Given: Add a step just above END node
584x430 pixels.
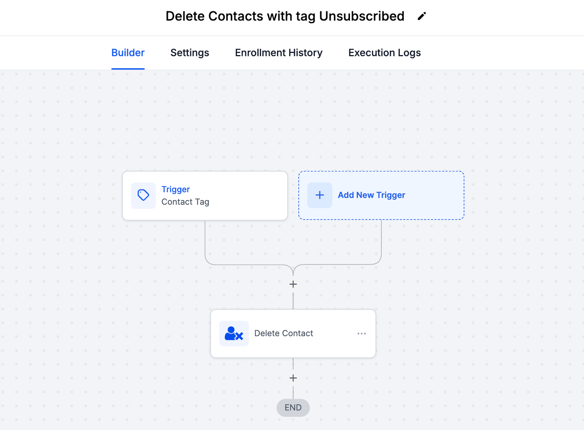Looking at the screenshot, I should (293, 378).
